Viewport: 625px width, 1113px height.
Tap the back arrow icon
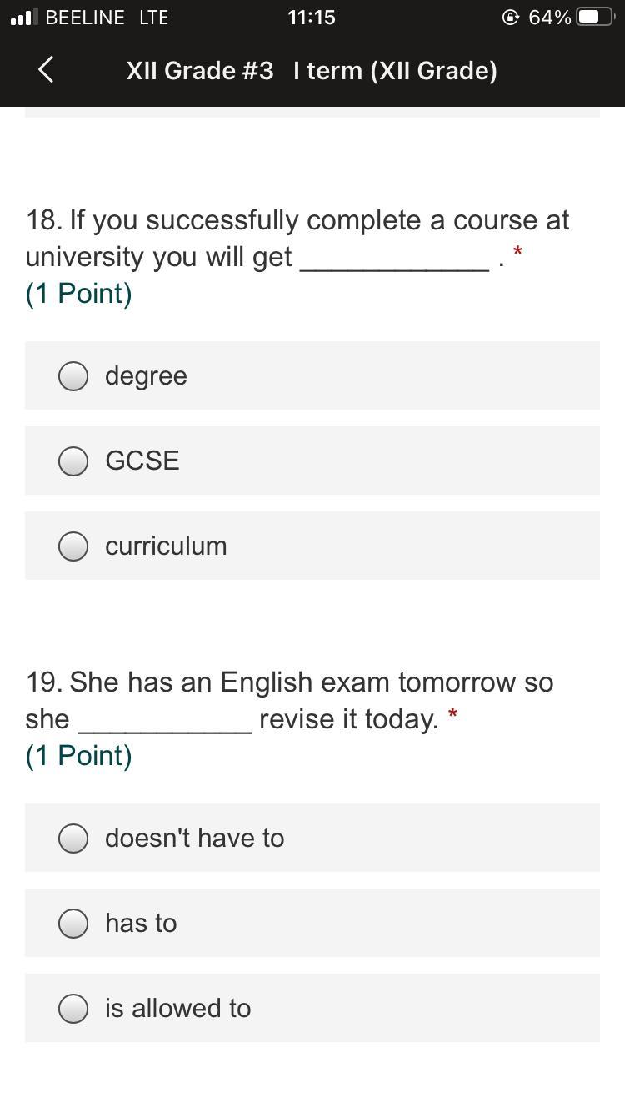[x=47, y=70]
